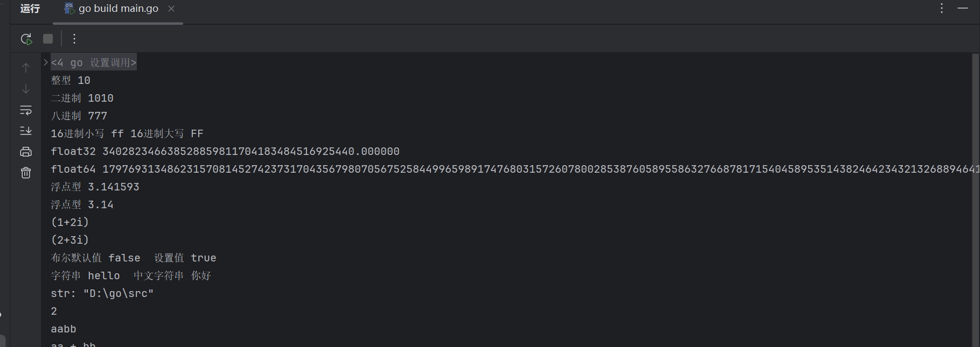Toggle scroll to end of output
Screen dimensions: 980x347
[26, 131]
